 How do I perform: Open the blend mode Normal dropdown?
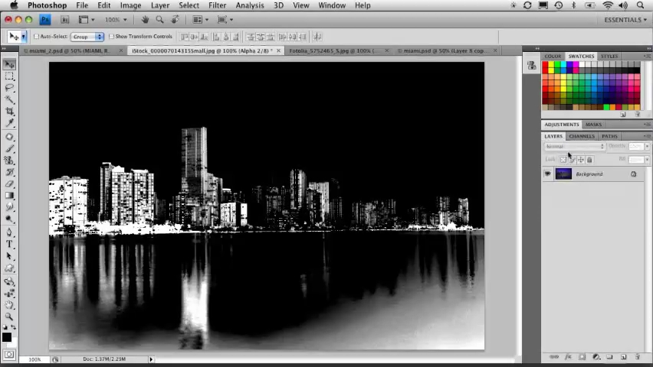tap(575, 146)
